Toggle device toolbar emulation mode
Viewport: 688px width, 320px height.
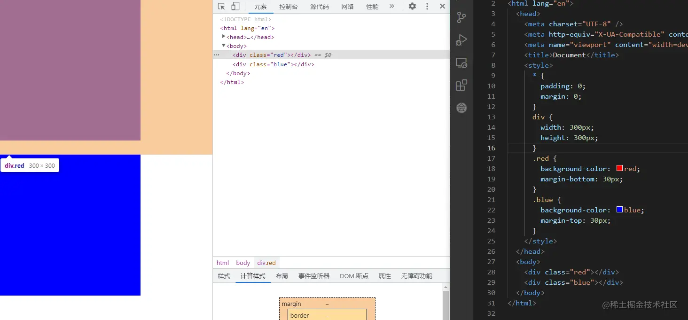pyautogui.click(x=235, y=6)
